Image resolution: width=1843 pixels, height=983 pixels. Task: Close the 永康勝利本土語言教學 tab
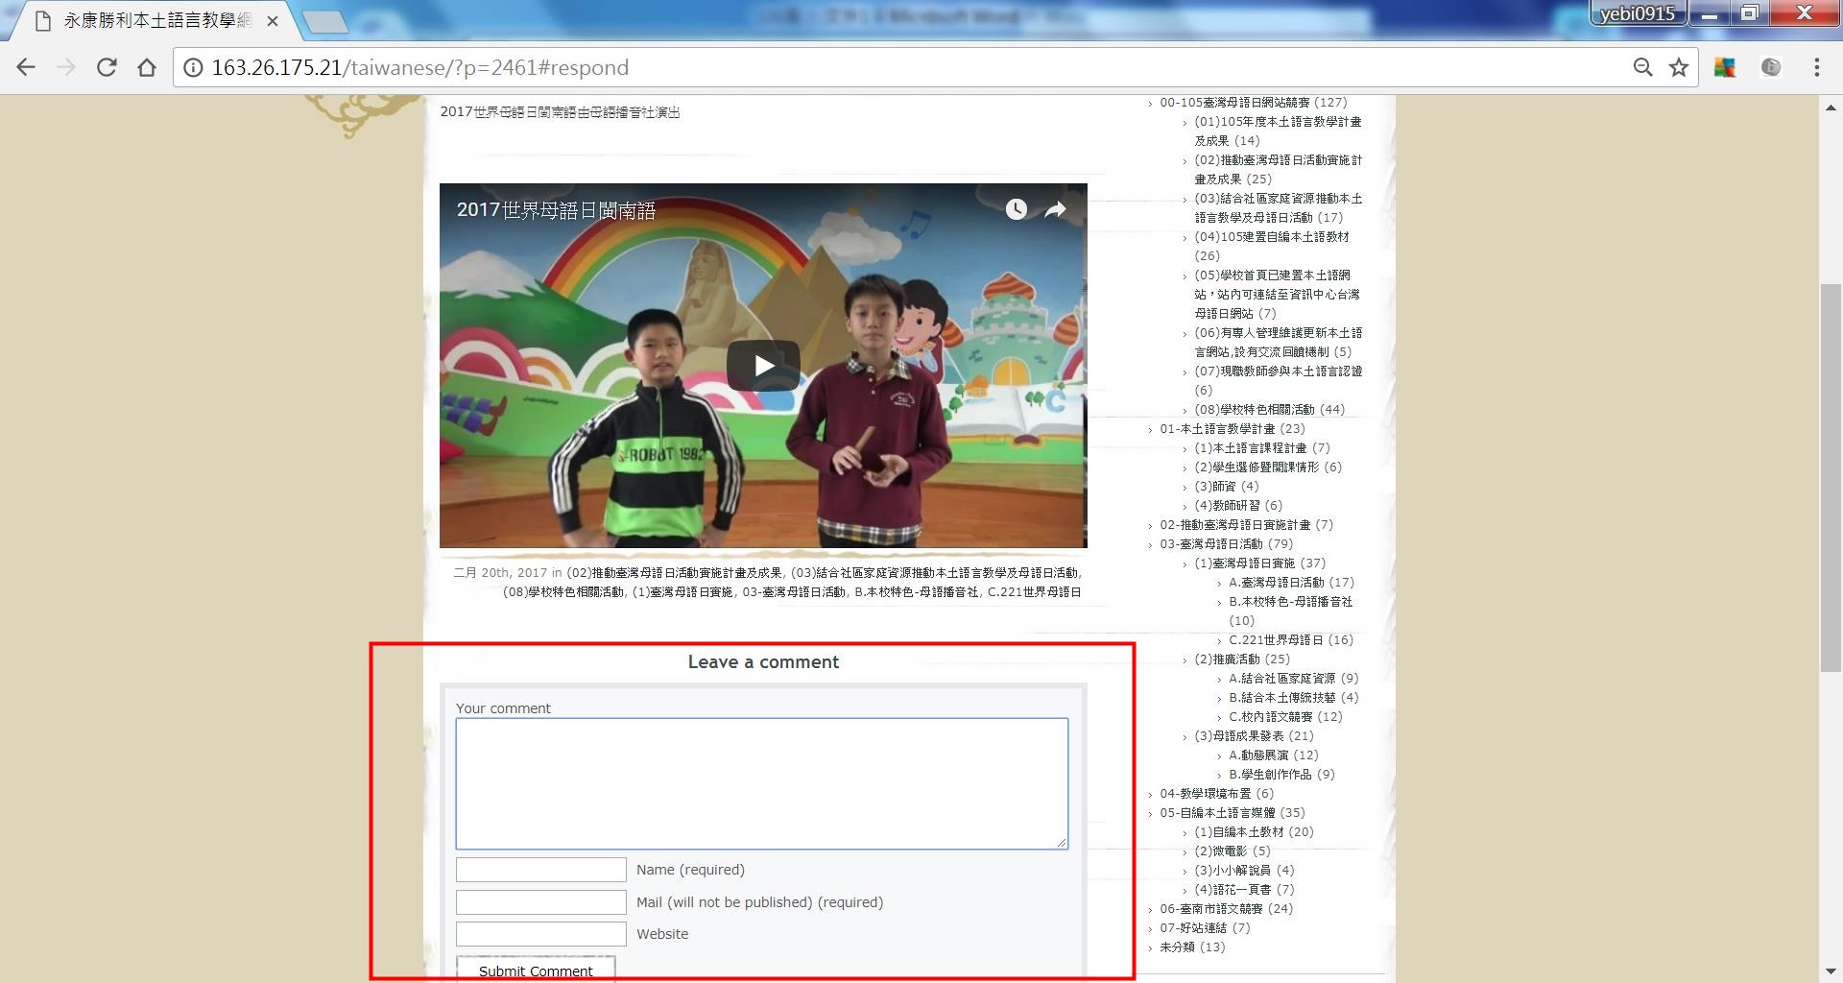point(273,21)
